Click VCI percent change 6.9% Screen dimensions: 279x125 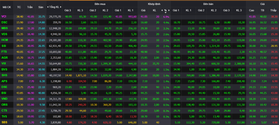click(x=166, y=17)
